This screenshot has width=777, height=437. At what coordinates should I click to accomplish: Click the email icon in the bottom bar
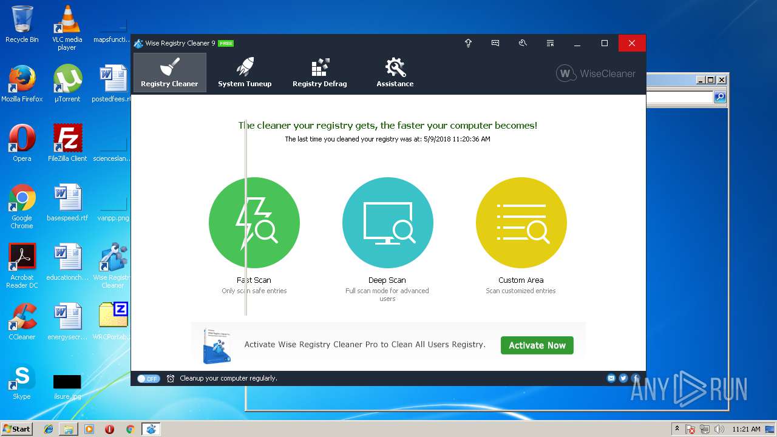click(611, 378)
